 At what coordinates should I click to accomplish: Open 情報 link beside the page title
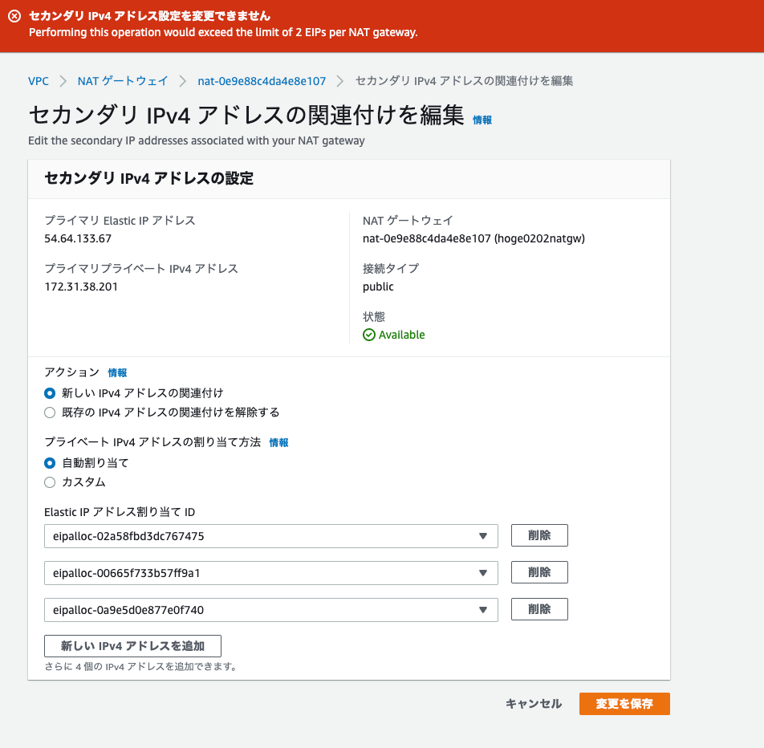[x=482, y=119]
